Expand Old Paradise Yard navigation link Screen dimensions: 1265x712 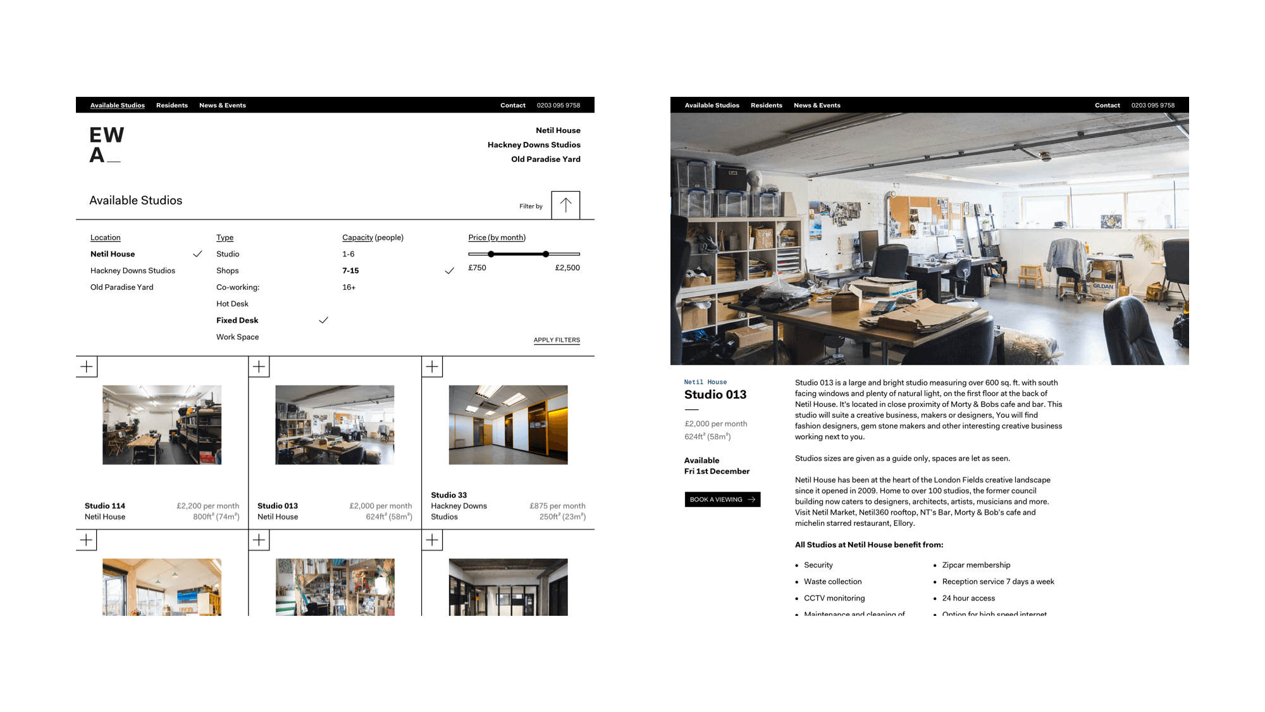click(x=546, y=160)
